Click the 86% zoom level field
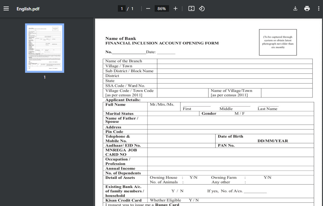 [x=162, y=9]
